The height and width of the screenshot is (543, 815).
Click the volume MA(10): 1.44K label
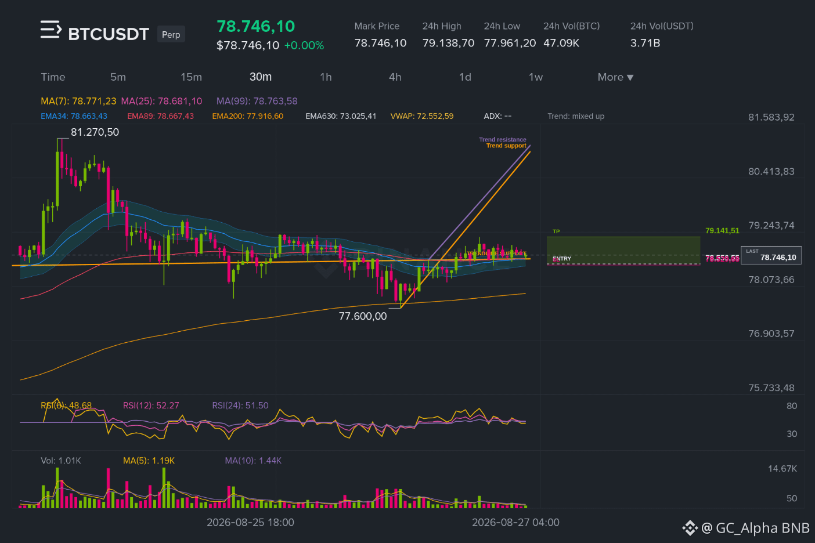click(x=253, y=461)
